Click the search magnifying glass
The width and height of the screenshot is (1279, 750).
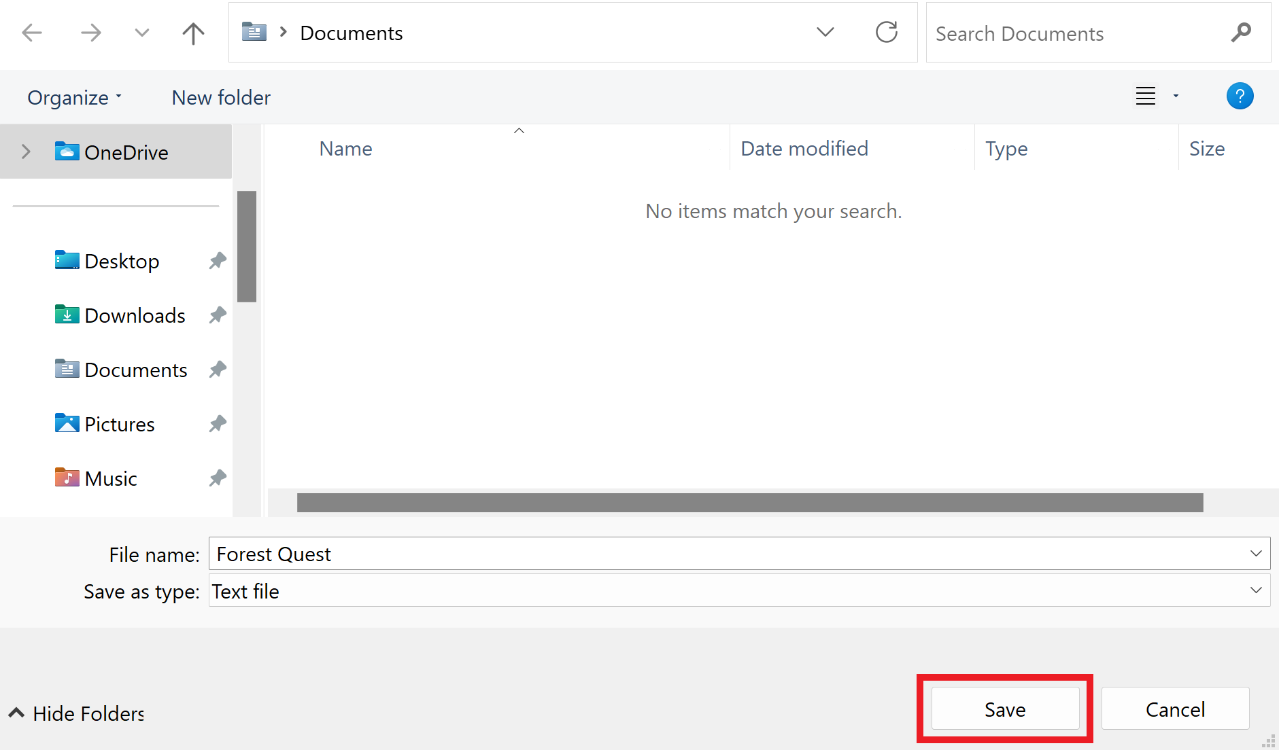click(1242, 32)
